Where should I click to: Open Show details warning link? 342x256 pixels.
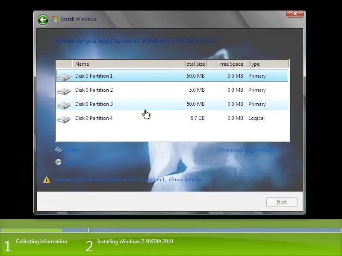tap(184, 180)
